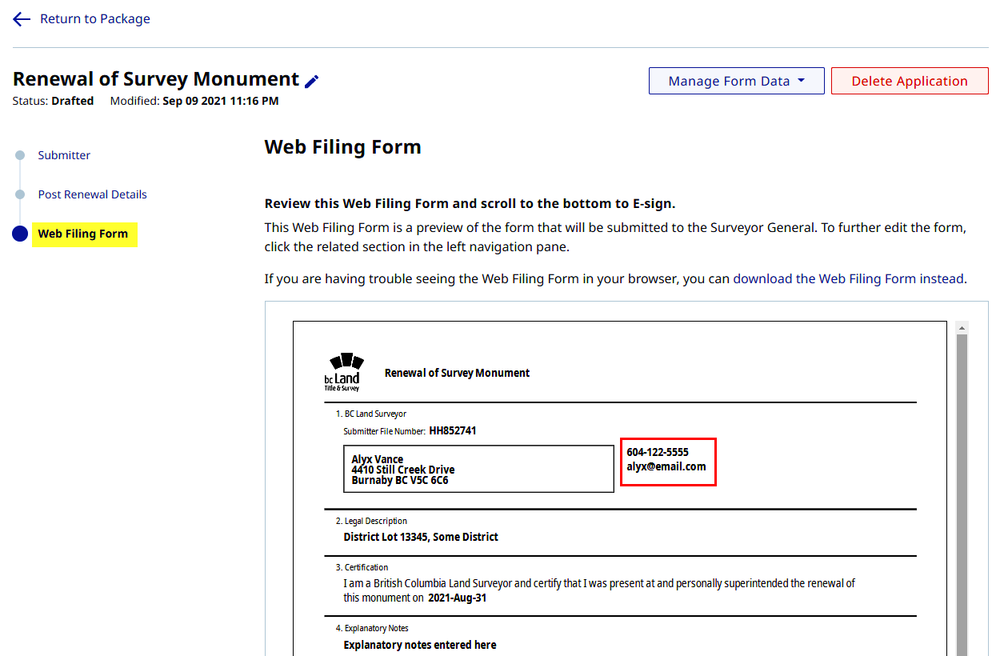Select the Post Renewal Details step circle

click(x=20, y=194)
